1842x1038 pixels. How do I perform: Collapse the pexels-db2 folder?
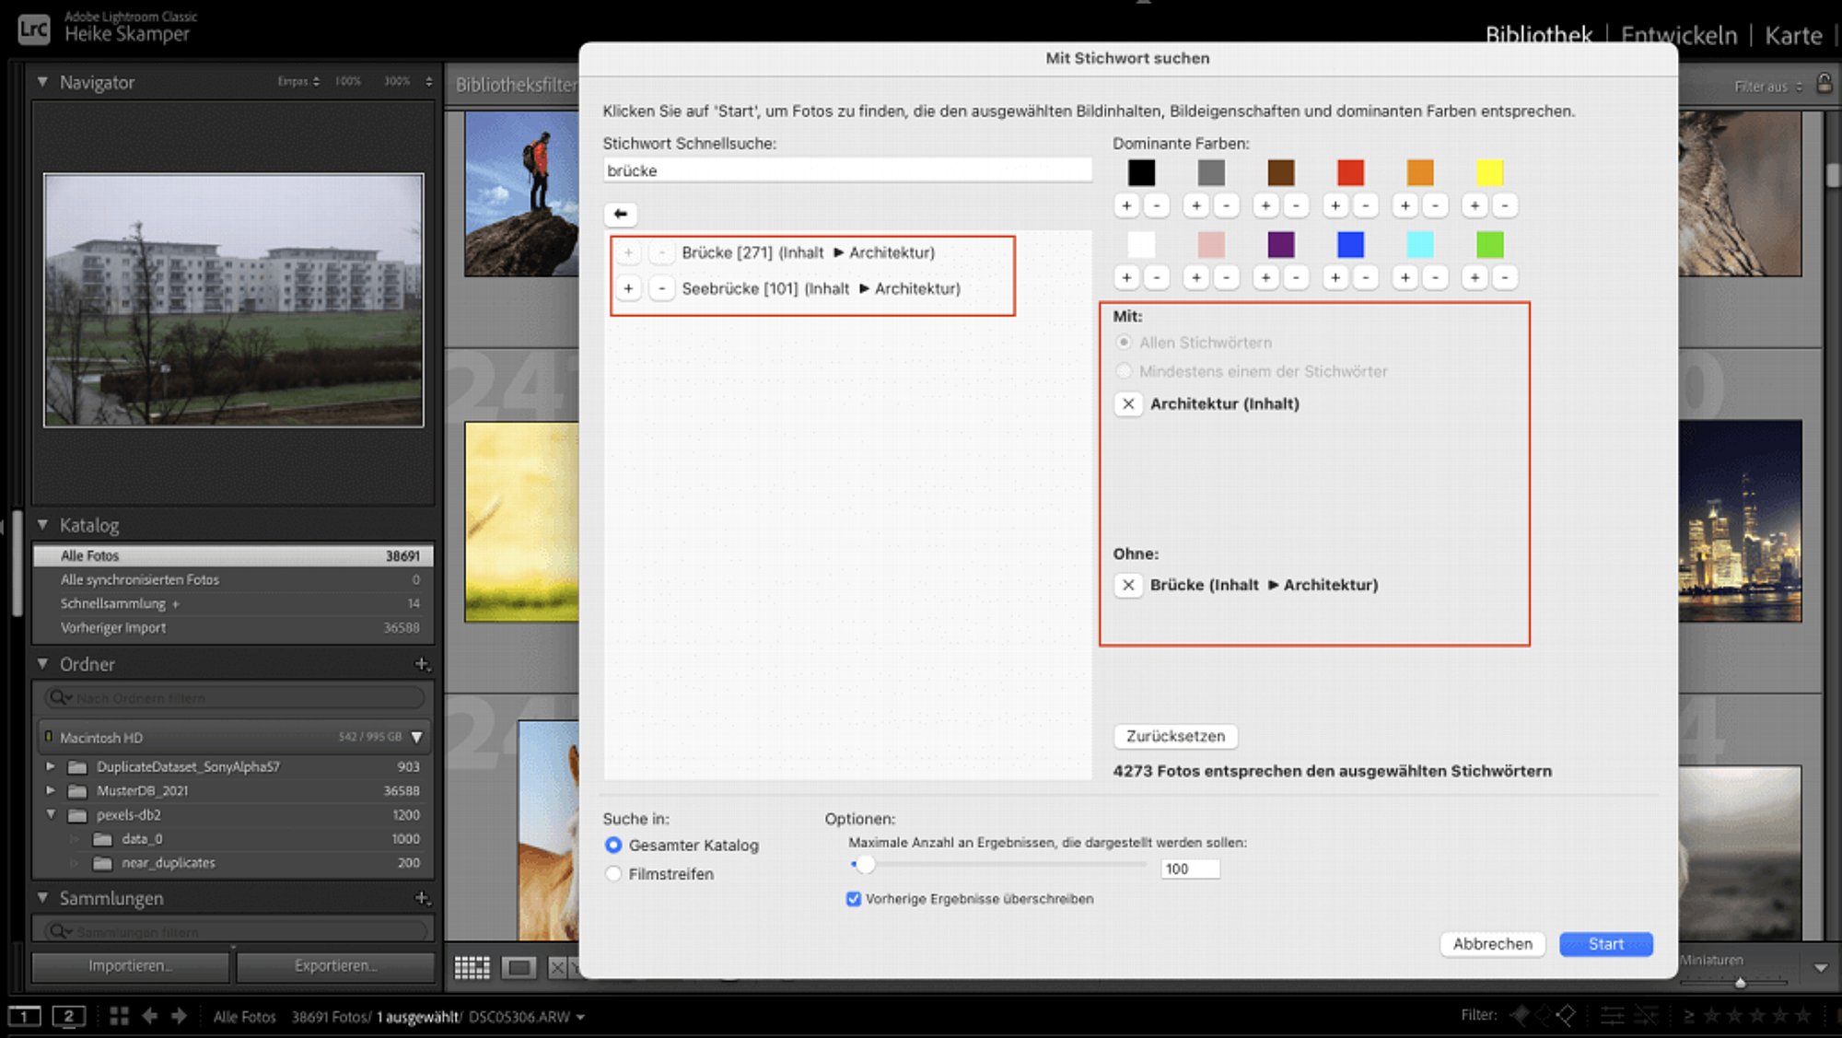[x=51, y=815]
